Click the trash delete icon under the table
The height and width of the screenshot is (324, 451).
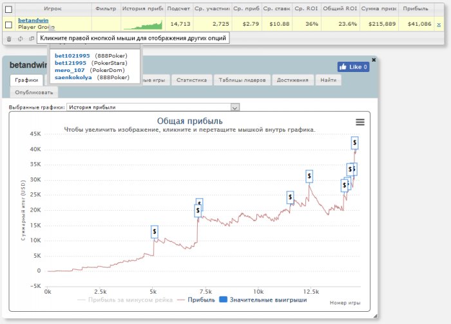point(9,39)
